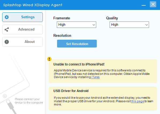Click the Set Resolution button
This screenshot has height=114, width=160.
pyautogui.click(x=77, y=44)
